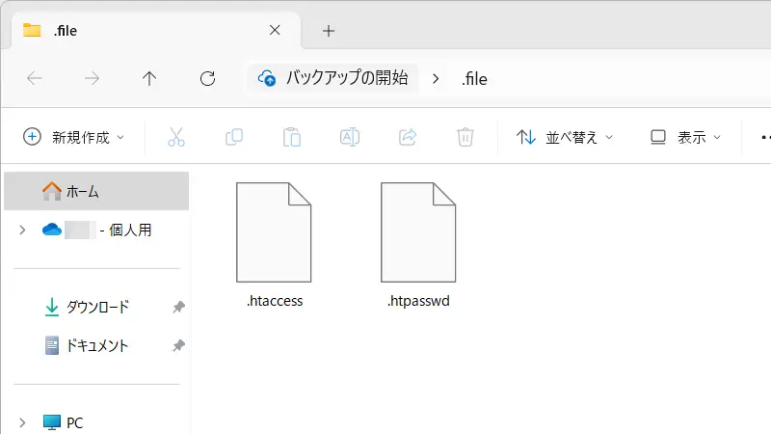
Task: Click the .htpasswd file name label
Action: click(418, 301)
